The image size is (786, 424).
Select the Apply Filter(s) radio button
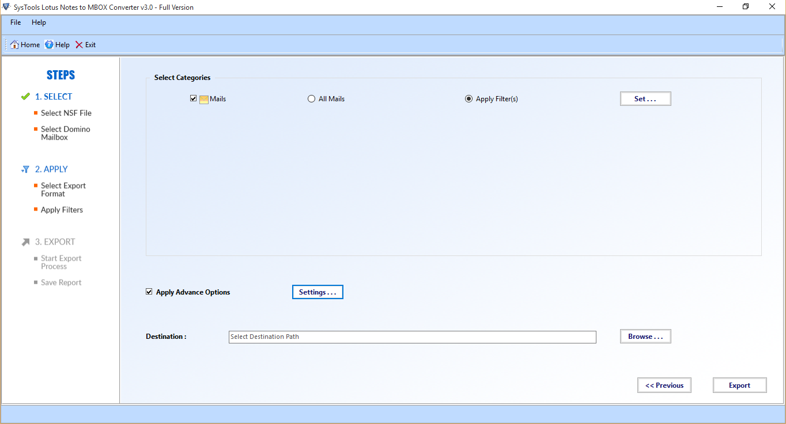pyautogui.click(x=468, y=99)
